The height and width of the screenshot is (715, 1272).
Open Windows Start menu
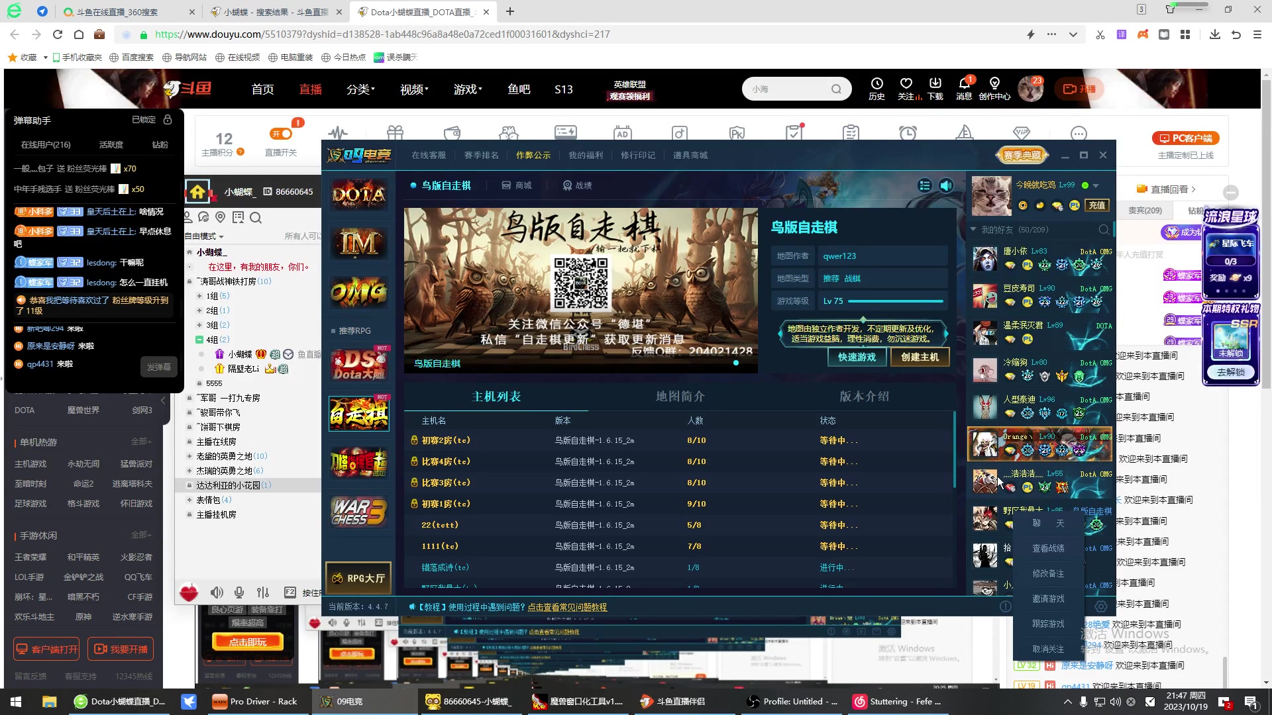(x=16, y=702)
